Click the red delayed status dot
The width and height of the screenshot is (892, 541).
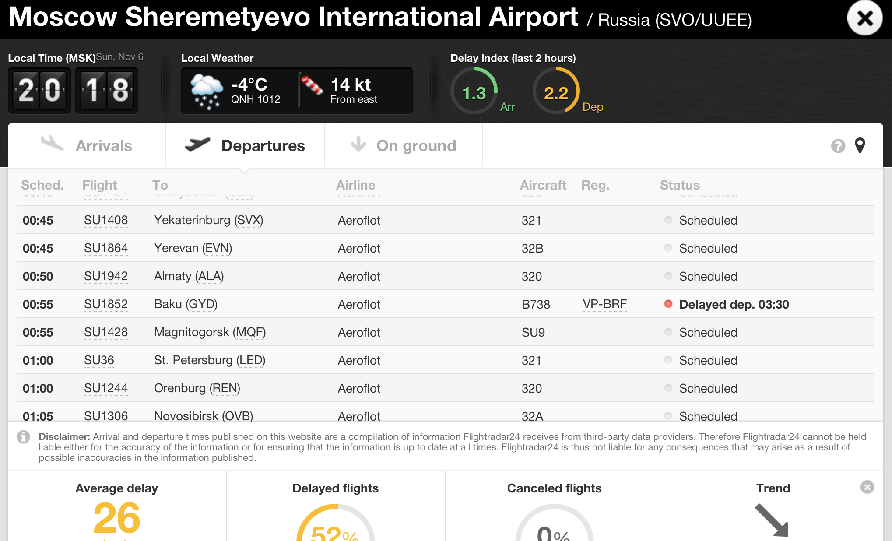pyautogui.click(x=668, y=304)
